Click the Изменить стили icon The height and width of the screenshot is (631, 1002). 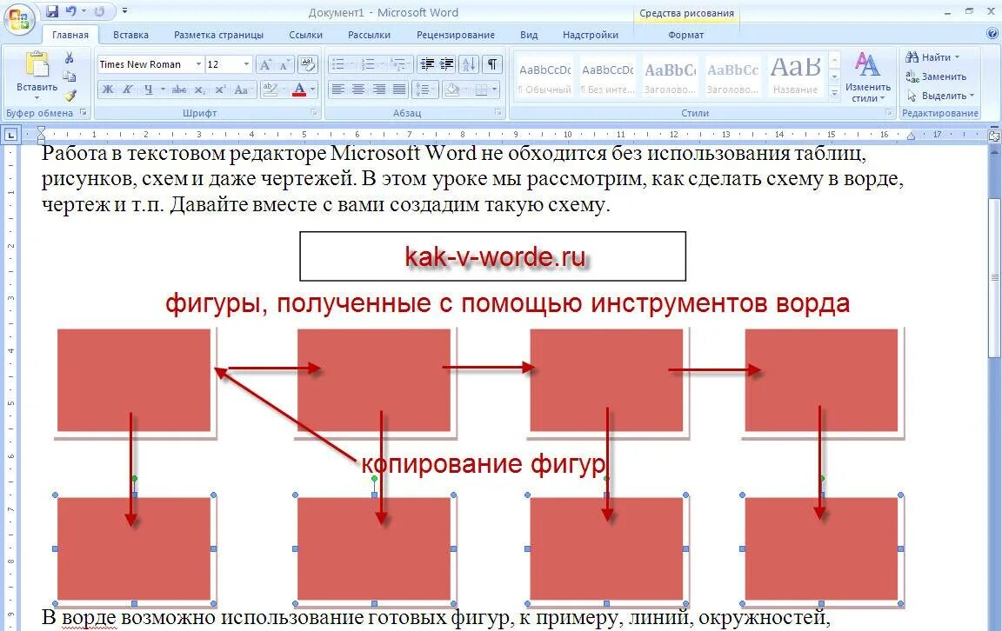tap(867, 77)
